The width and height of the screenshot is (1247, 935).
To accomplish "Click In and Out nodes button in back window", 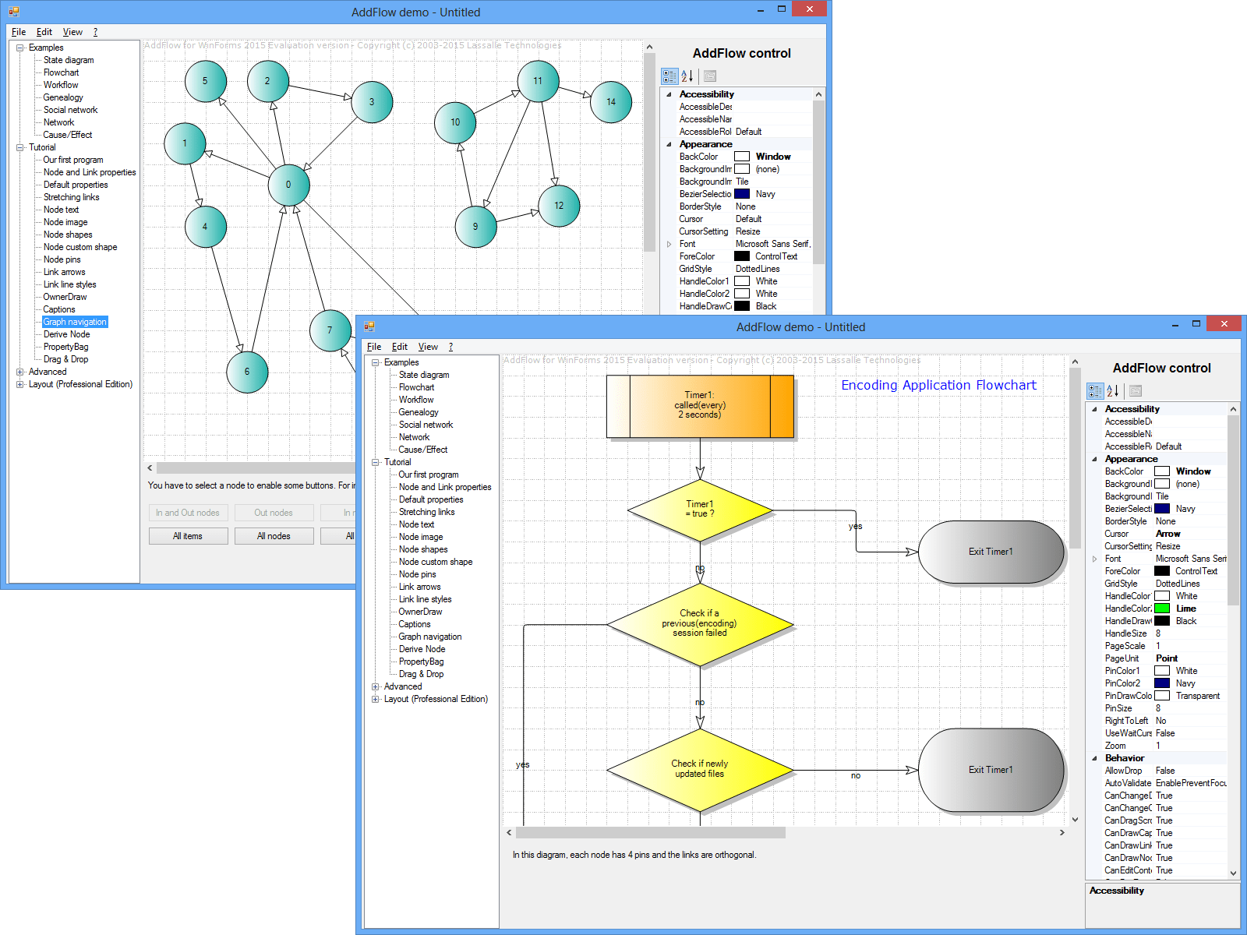I will click(x=188, y=513).
